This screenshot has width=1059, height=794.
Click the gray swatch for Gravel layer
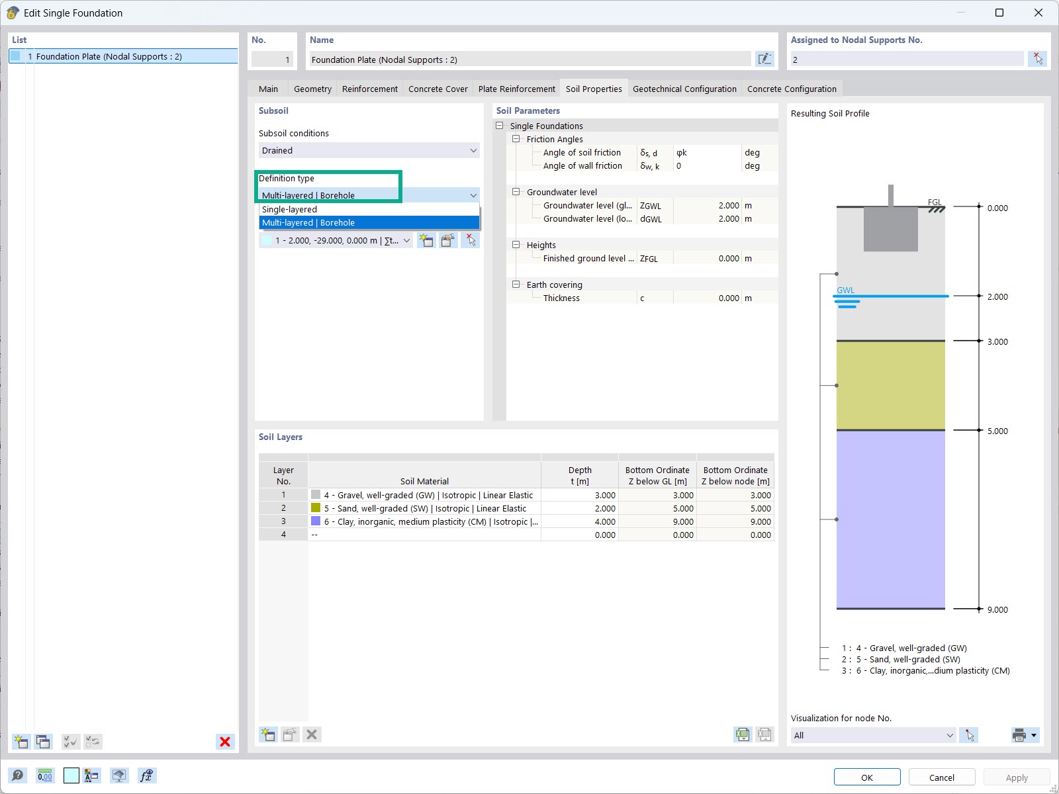coord(316,494)
